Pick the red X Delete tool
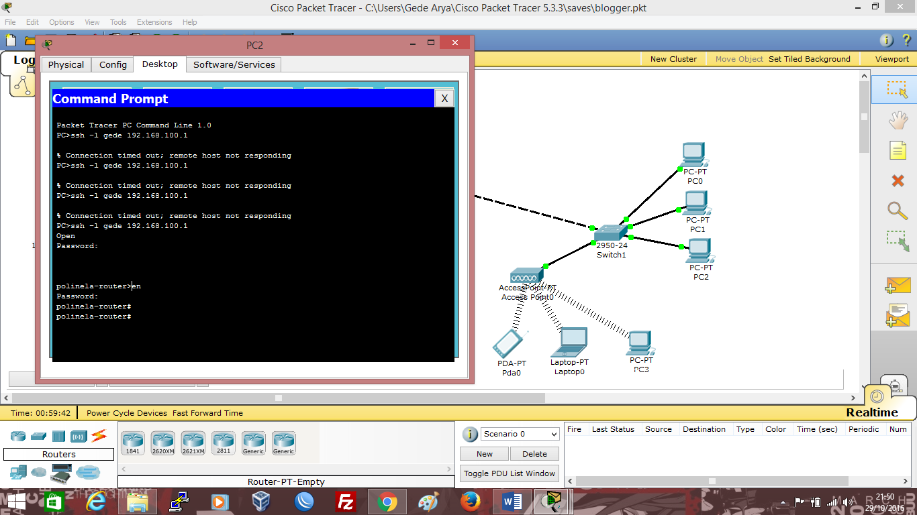Screen dimensions: 917x515 coord(898,180)
